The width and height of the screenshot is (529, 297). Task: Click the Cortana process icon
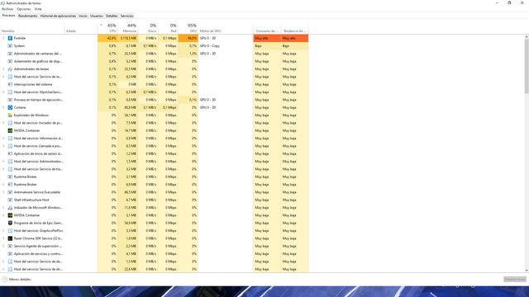pyautogui.click(x=10, y=107)
